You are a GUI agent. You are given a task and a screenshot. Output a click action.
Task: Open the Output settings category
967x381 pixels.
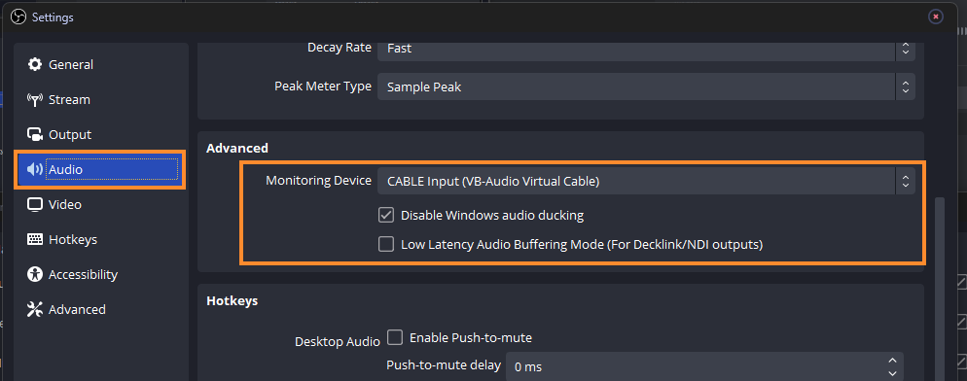(x=101, y=134)
